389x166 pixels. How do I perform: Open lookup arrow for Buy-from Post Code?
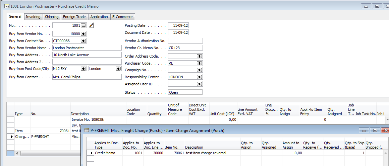coord(84,69)
